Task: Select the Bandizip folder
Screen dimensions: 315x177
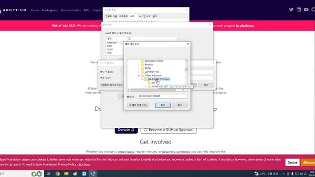Action: click(x=149, y=64)
